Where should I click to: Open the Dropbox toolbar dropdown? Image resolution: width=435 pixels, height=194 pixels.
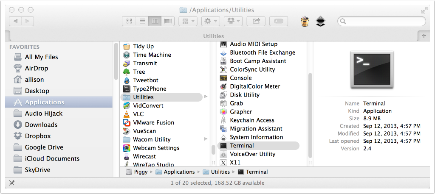[x=233, y=21]
